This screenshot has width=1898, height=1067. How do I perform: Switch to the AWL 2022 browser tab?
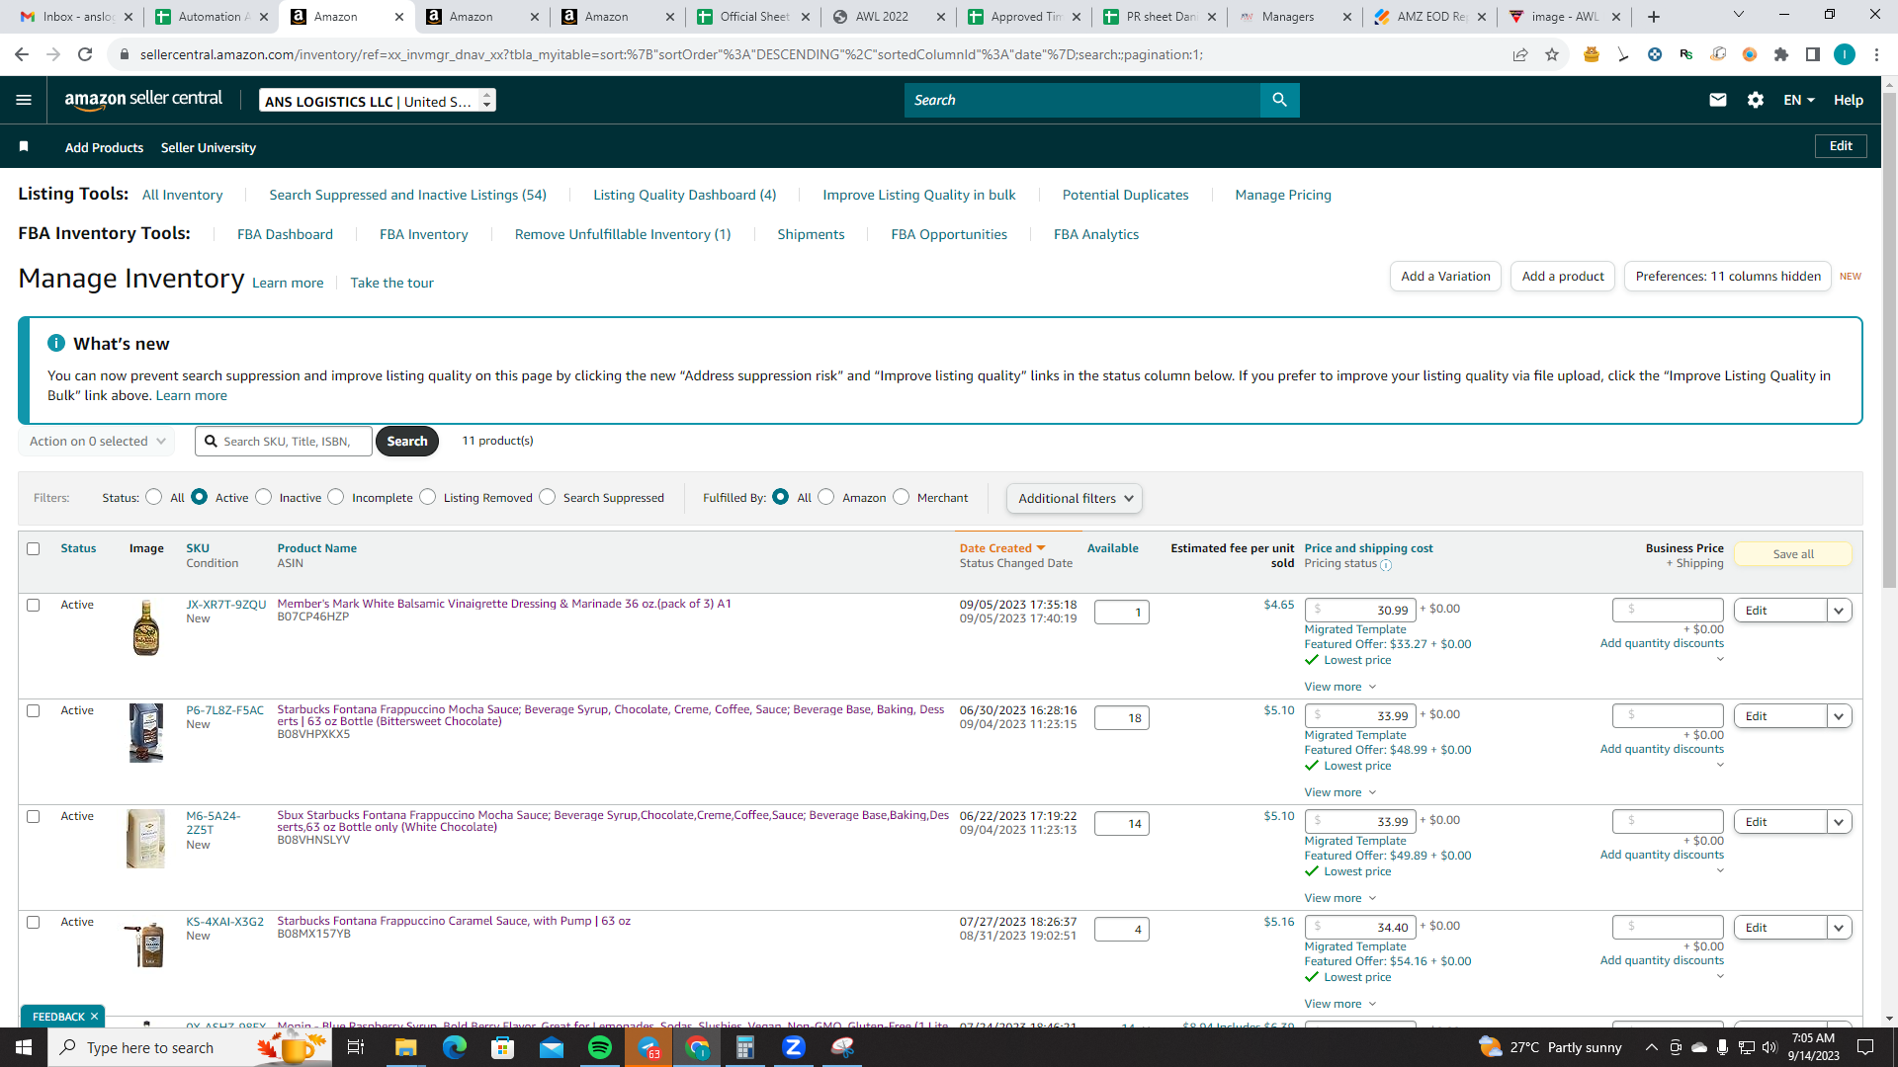tap(890, 17)
